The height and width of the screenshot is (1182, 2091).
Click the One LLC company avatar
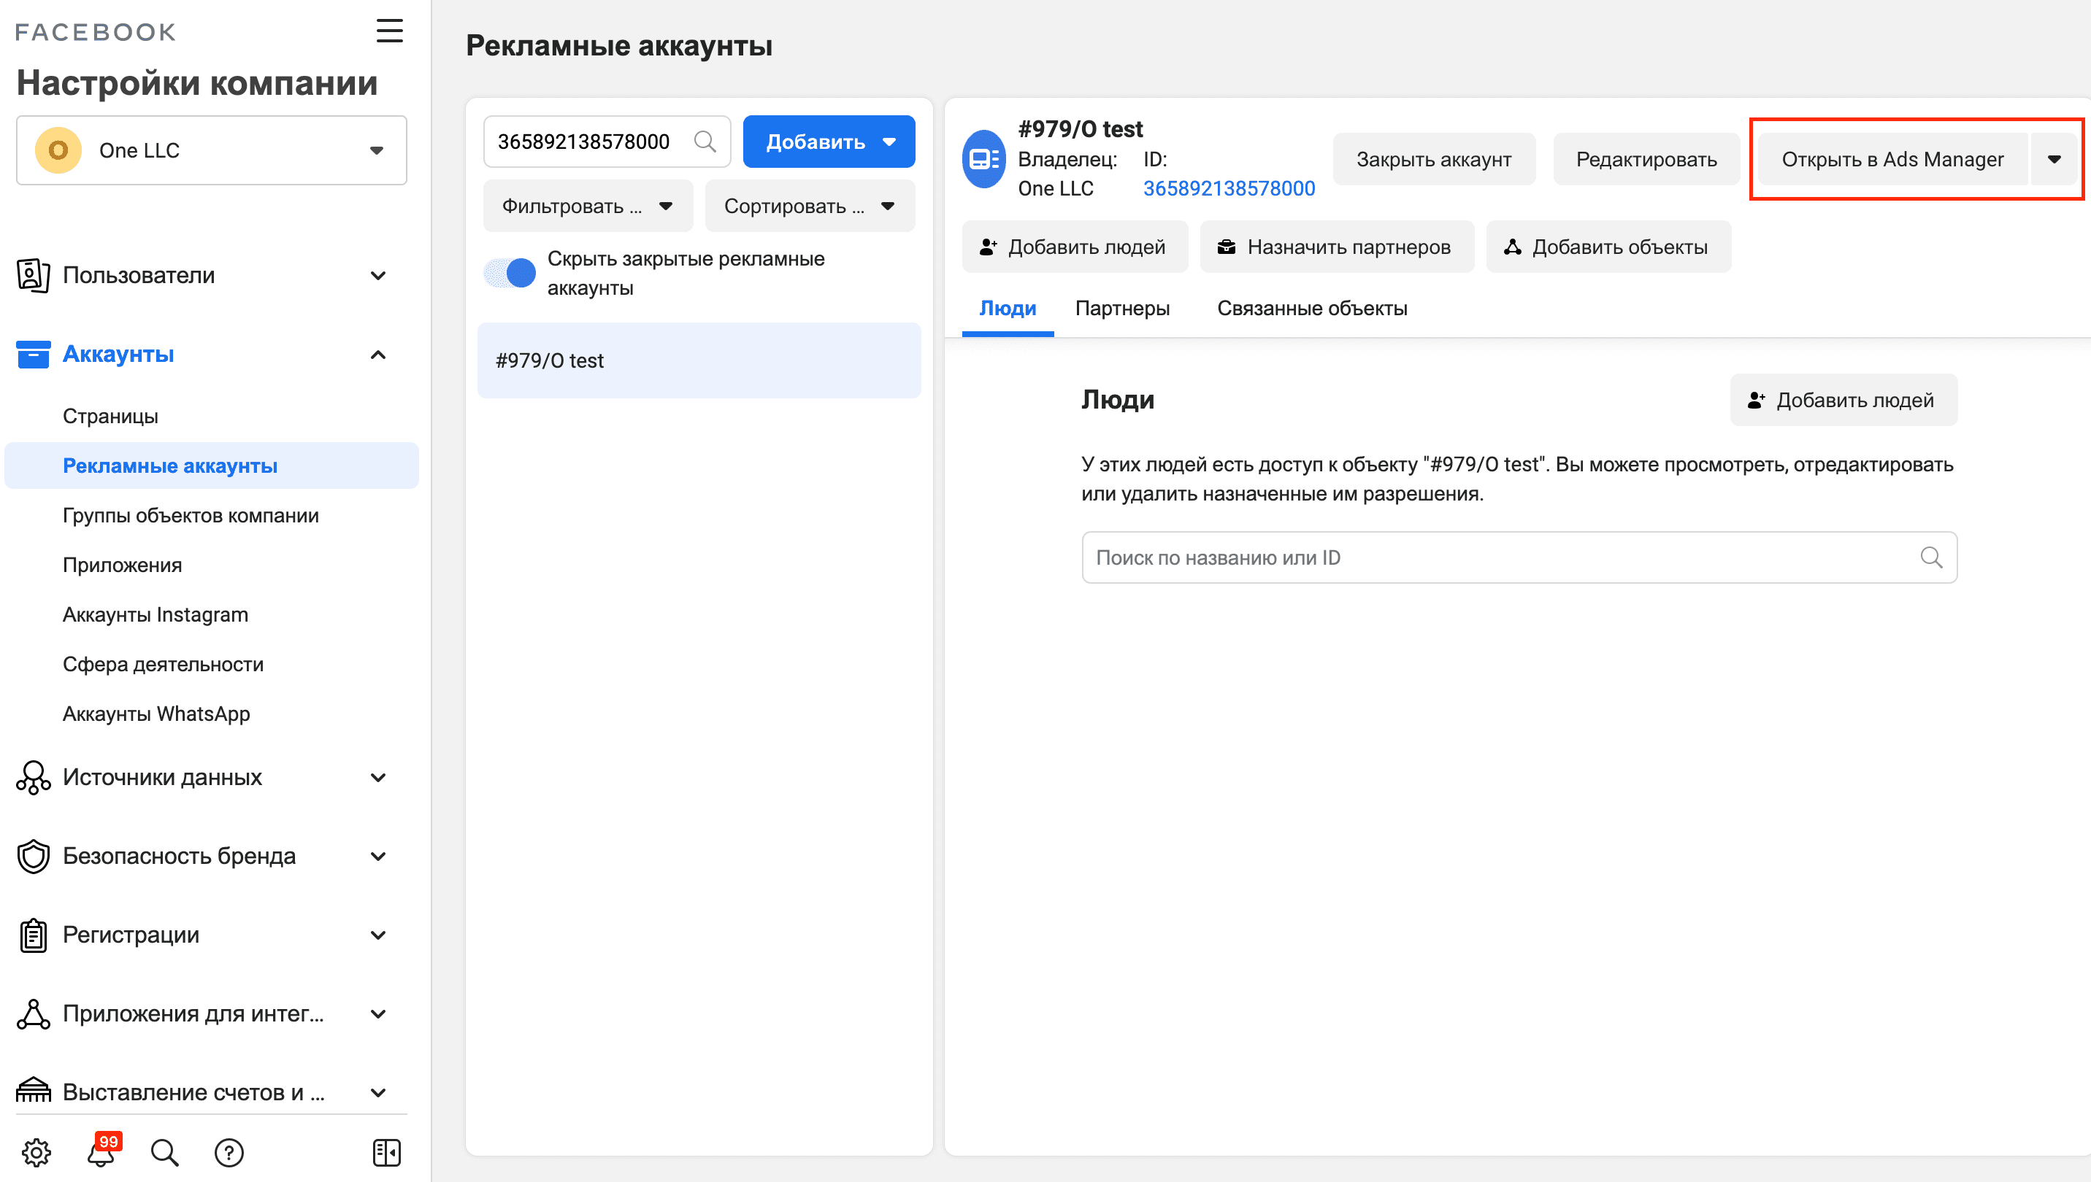click(x=58, y=150)
